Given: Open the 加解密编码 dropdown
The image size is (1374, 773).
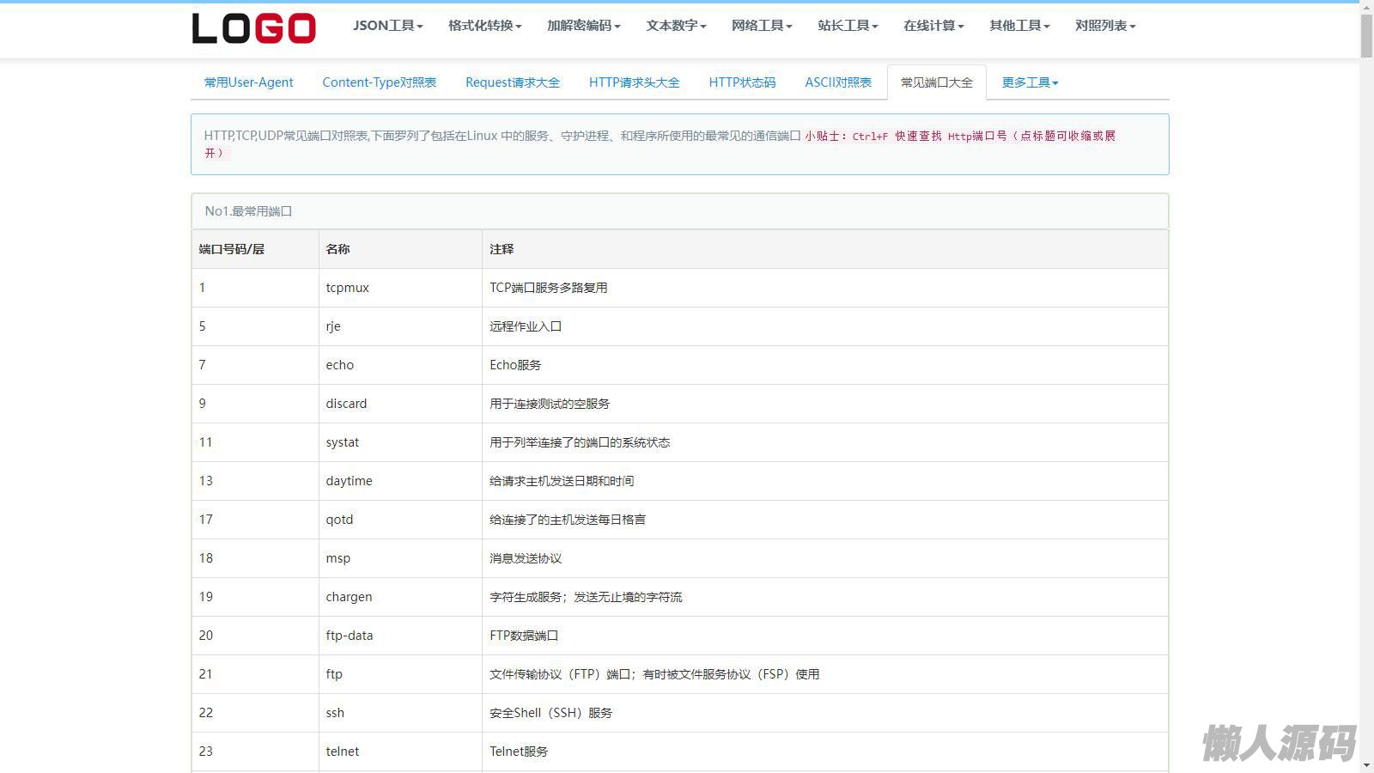Looking at the screenshot, I should [x=583, y=26].
